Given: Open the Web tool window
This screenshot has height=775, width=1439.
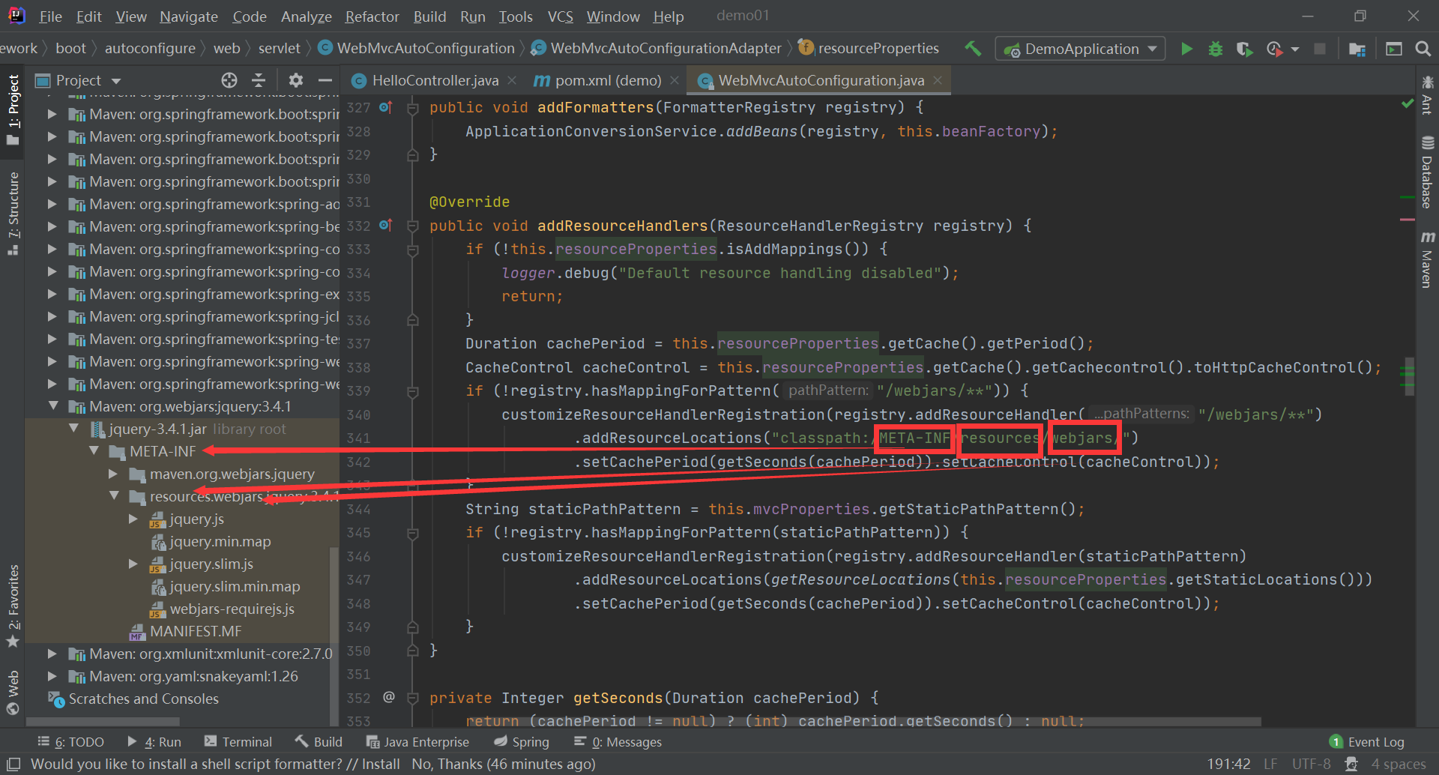Looking at the screenshot, I should pyautogui.click(x=13, y=693).
